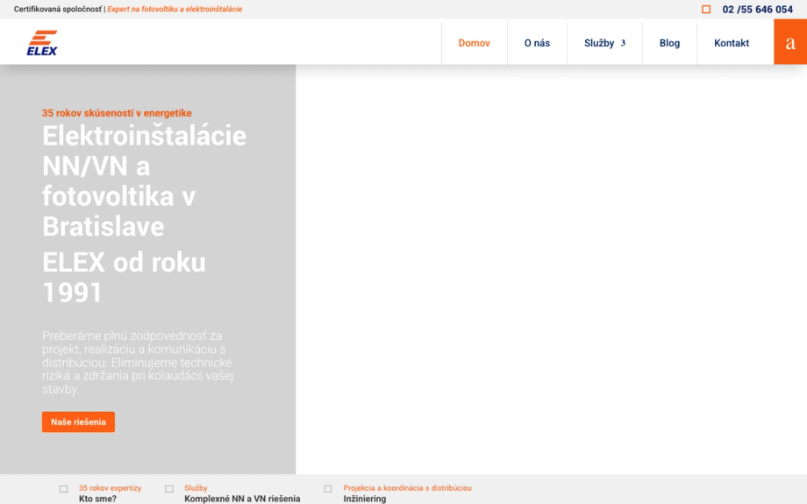
Task: Open the Kontakt page
Action: pyautogui.click(x=732, y=43)
